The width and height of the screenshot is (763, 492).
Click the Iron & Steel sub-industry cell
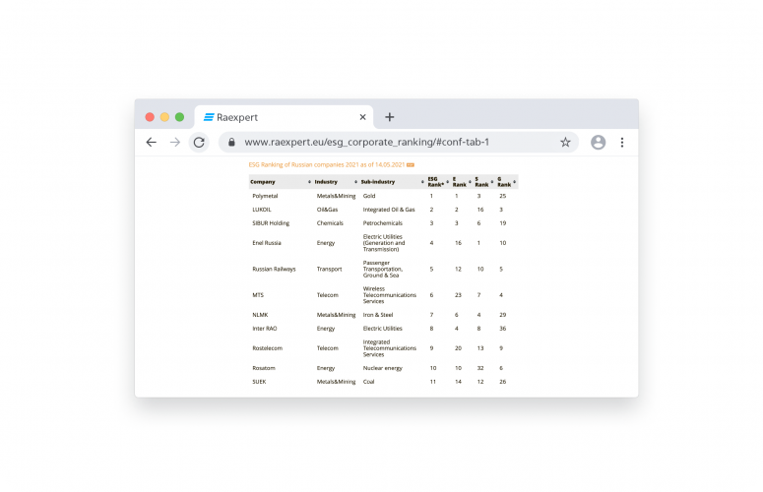pyautogui.click(x=378, y=315)
